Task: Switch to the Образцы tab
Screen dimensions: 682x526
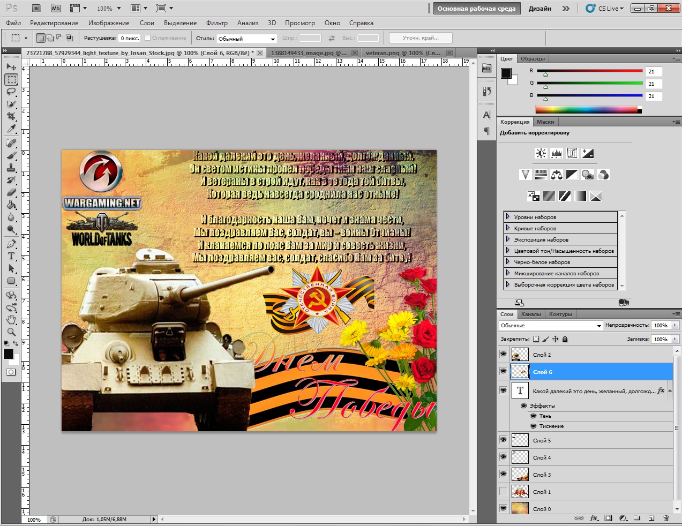Action: coord(533,58)
